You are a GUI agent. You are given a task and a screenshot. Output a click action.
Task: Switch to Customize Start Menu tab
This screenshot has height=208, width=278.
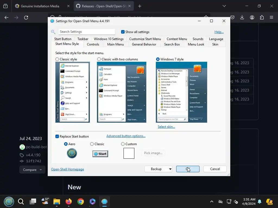[x=145, y=39]
